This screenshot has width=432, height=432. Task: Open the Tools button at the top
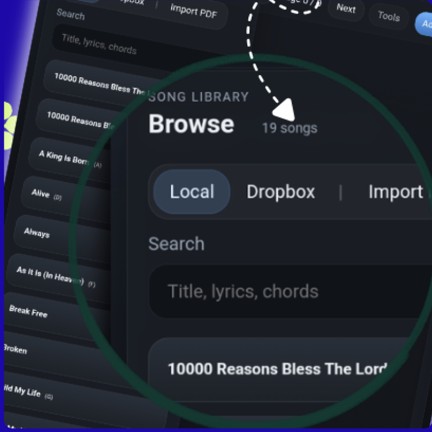pos(389,16)
